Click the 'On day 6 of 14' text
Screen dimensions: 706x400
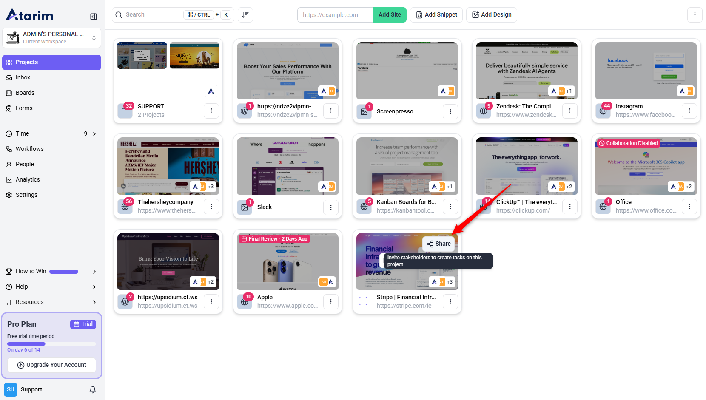(24, 350)
